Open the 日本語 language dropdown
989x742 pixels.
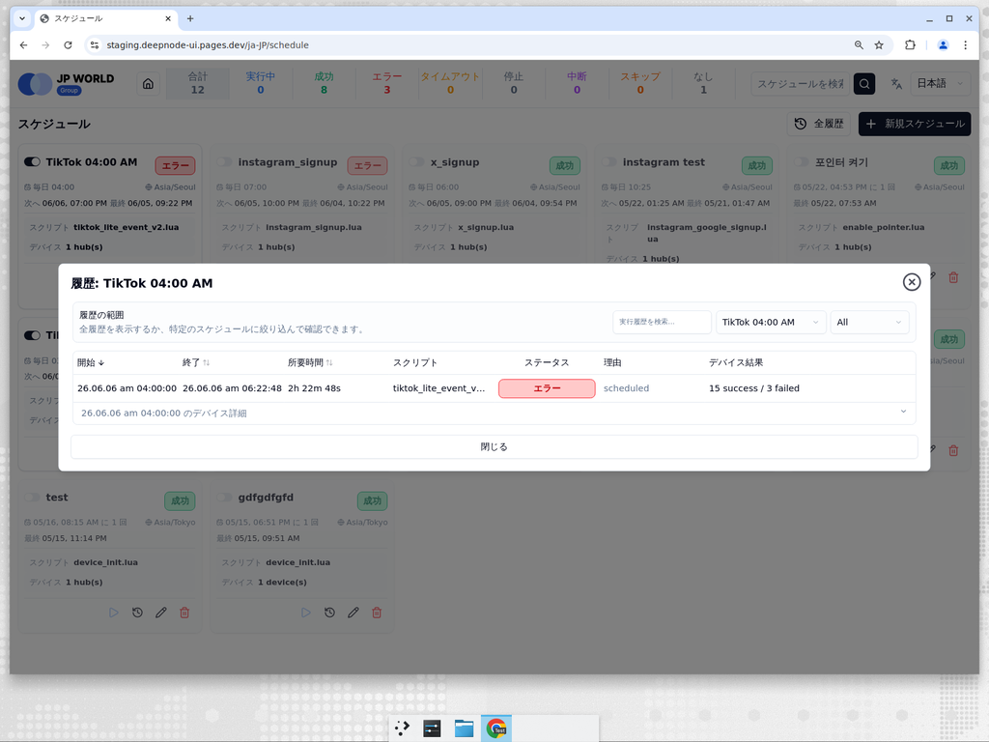940,83
